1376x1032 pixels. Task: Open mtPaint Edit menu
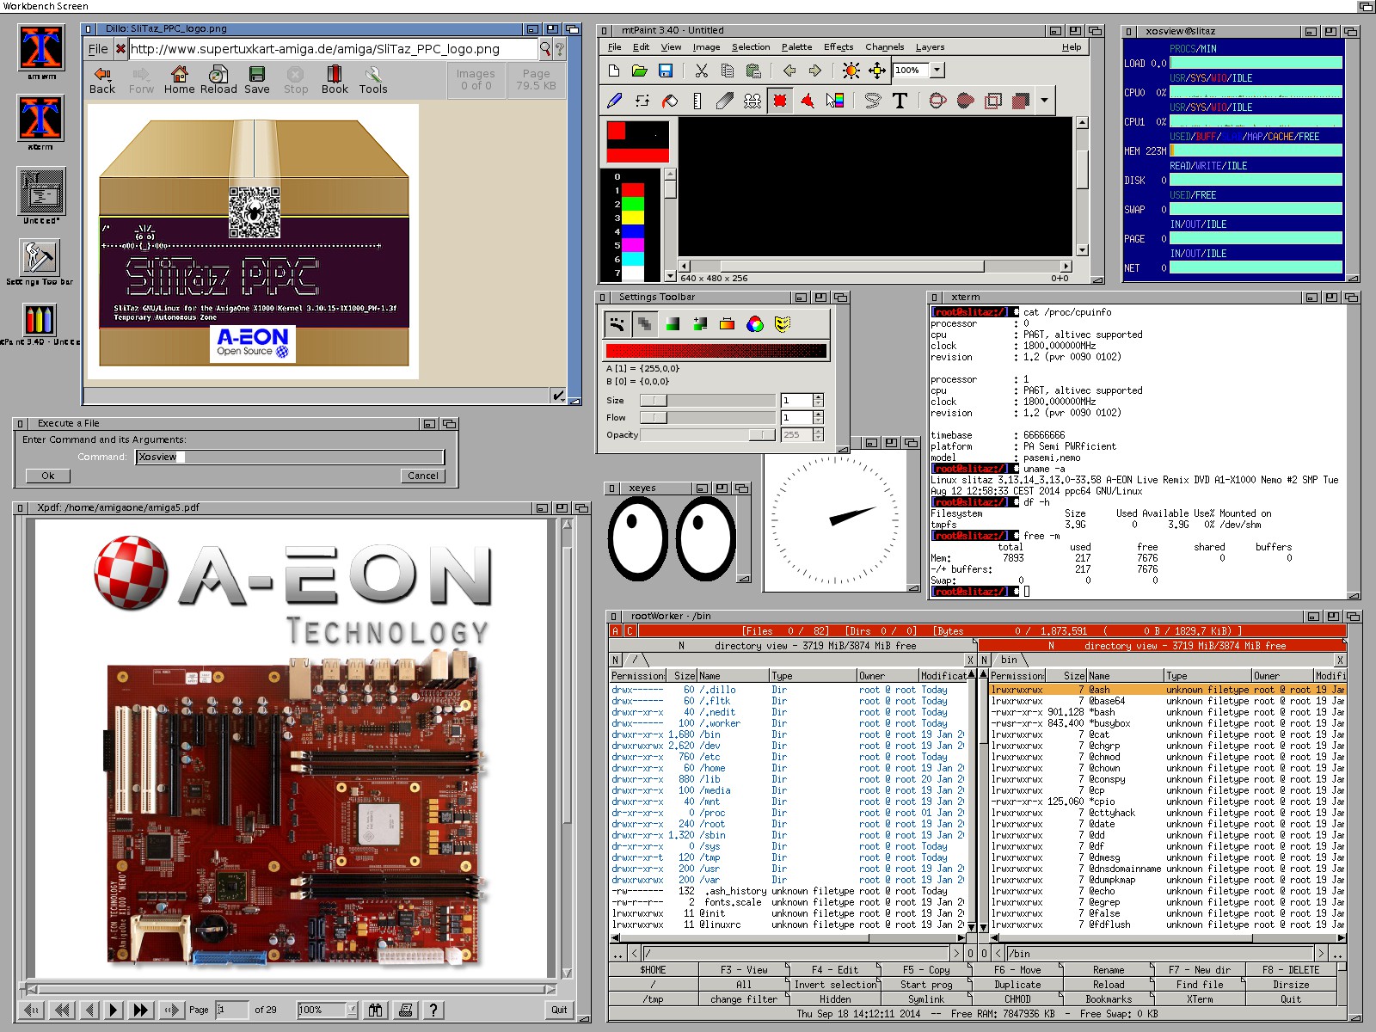tap(642, 47)
